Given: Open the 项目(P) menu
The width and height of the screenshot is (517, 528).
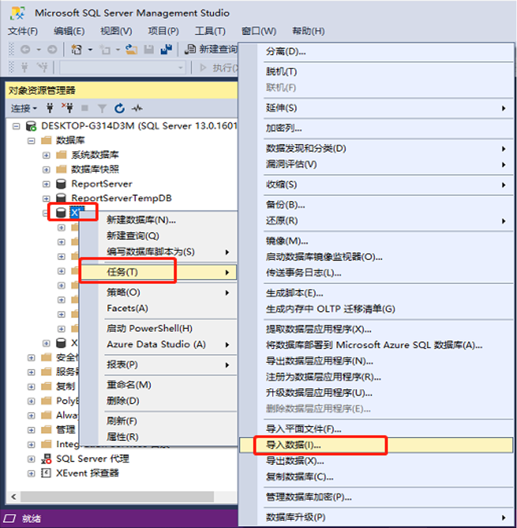Looking at the screenshot, I should (x=164, y=31).
